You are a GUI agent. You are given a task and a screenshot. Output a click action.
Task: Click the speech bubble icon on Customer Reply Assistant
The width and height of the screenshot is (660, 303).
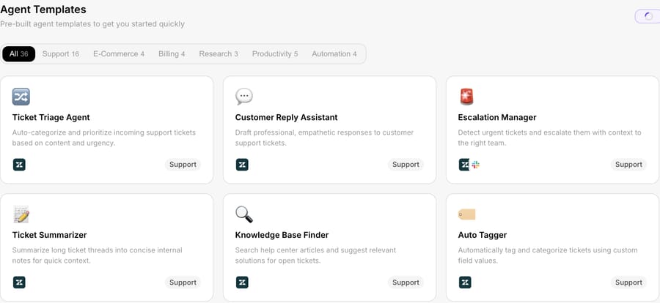pos(243,97)
